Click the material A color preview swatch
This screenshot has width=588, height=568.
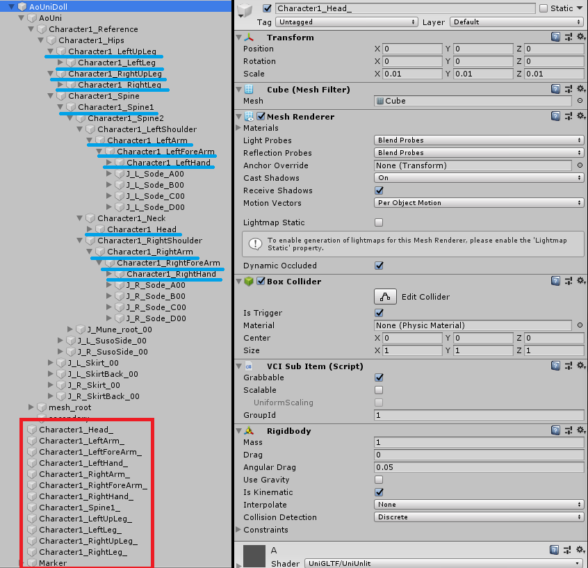254,556
